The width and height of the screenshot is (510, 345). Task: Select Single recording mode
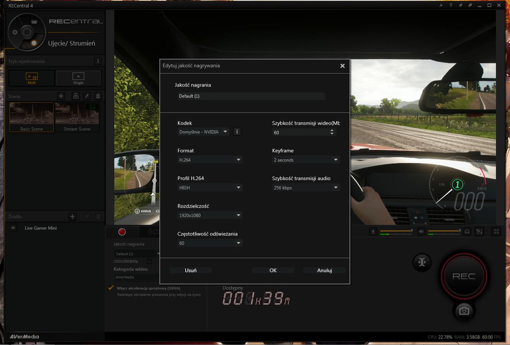[78, 78]
